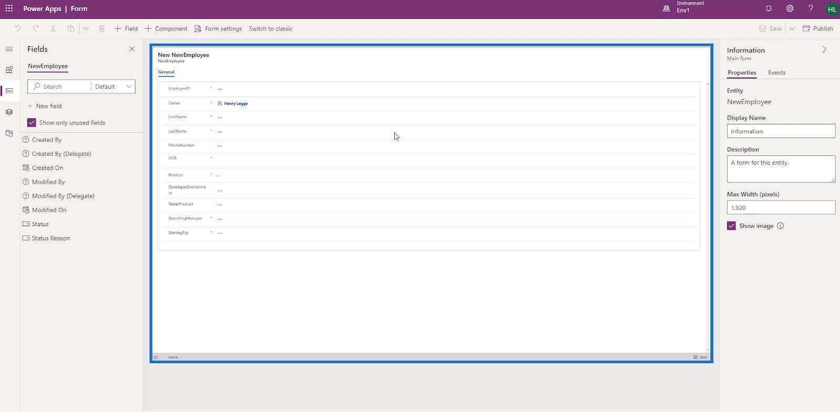Click the Paste clipboard icon
The image size is (840, 412).
click(x=70, y=28)
